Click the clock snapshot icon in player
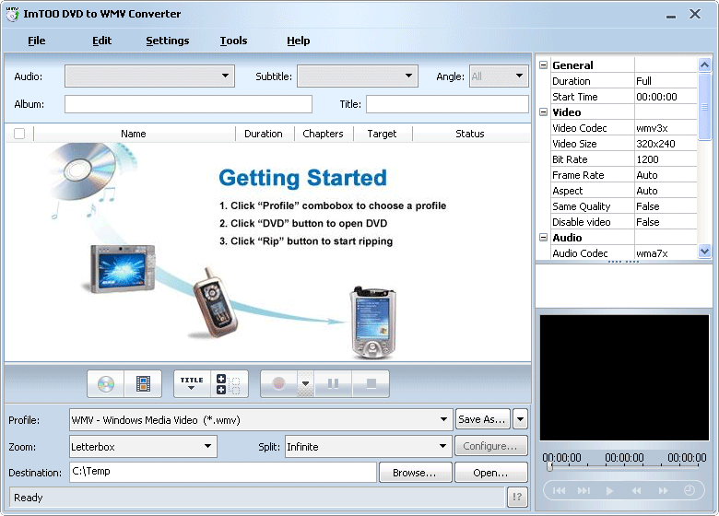This screenshot has width=719, height=516. [x=689, y=491]
